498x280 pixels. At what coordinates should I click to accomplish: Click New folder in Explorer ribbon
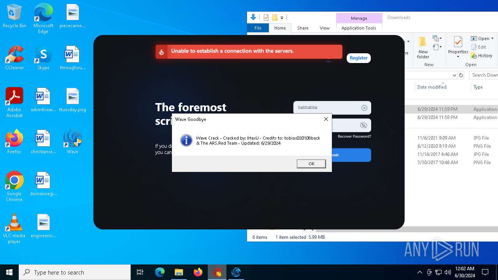(423, 48)
